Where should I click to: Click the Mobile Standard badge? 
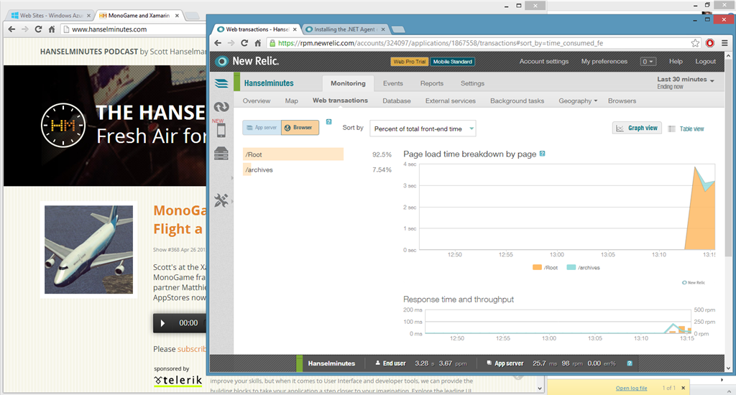[453, 62]
